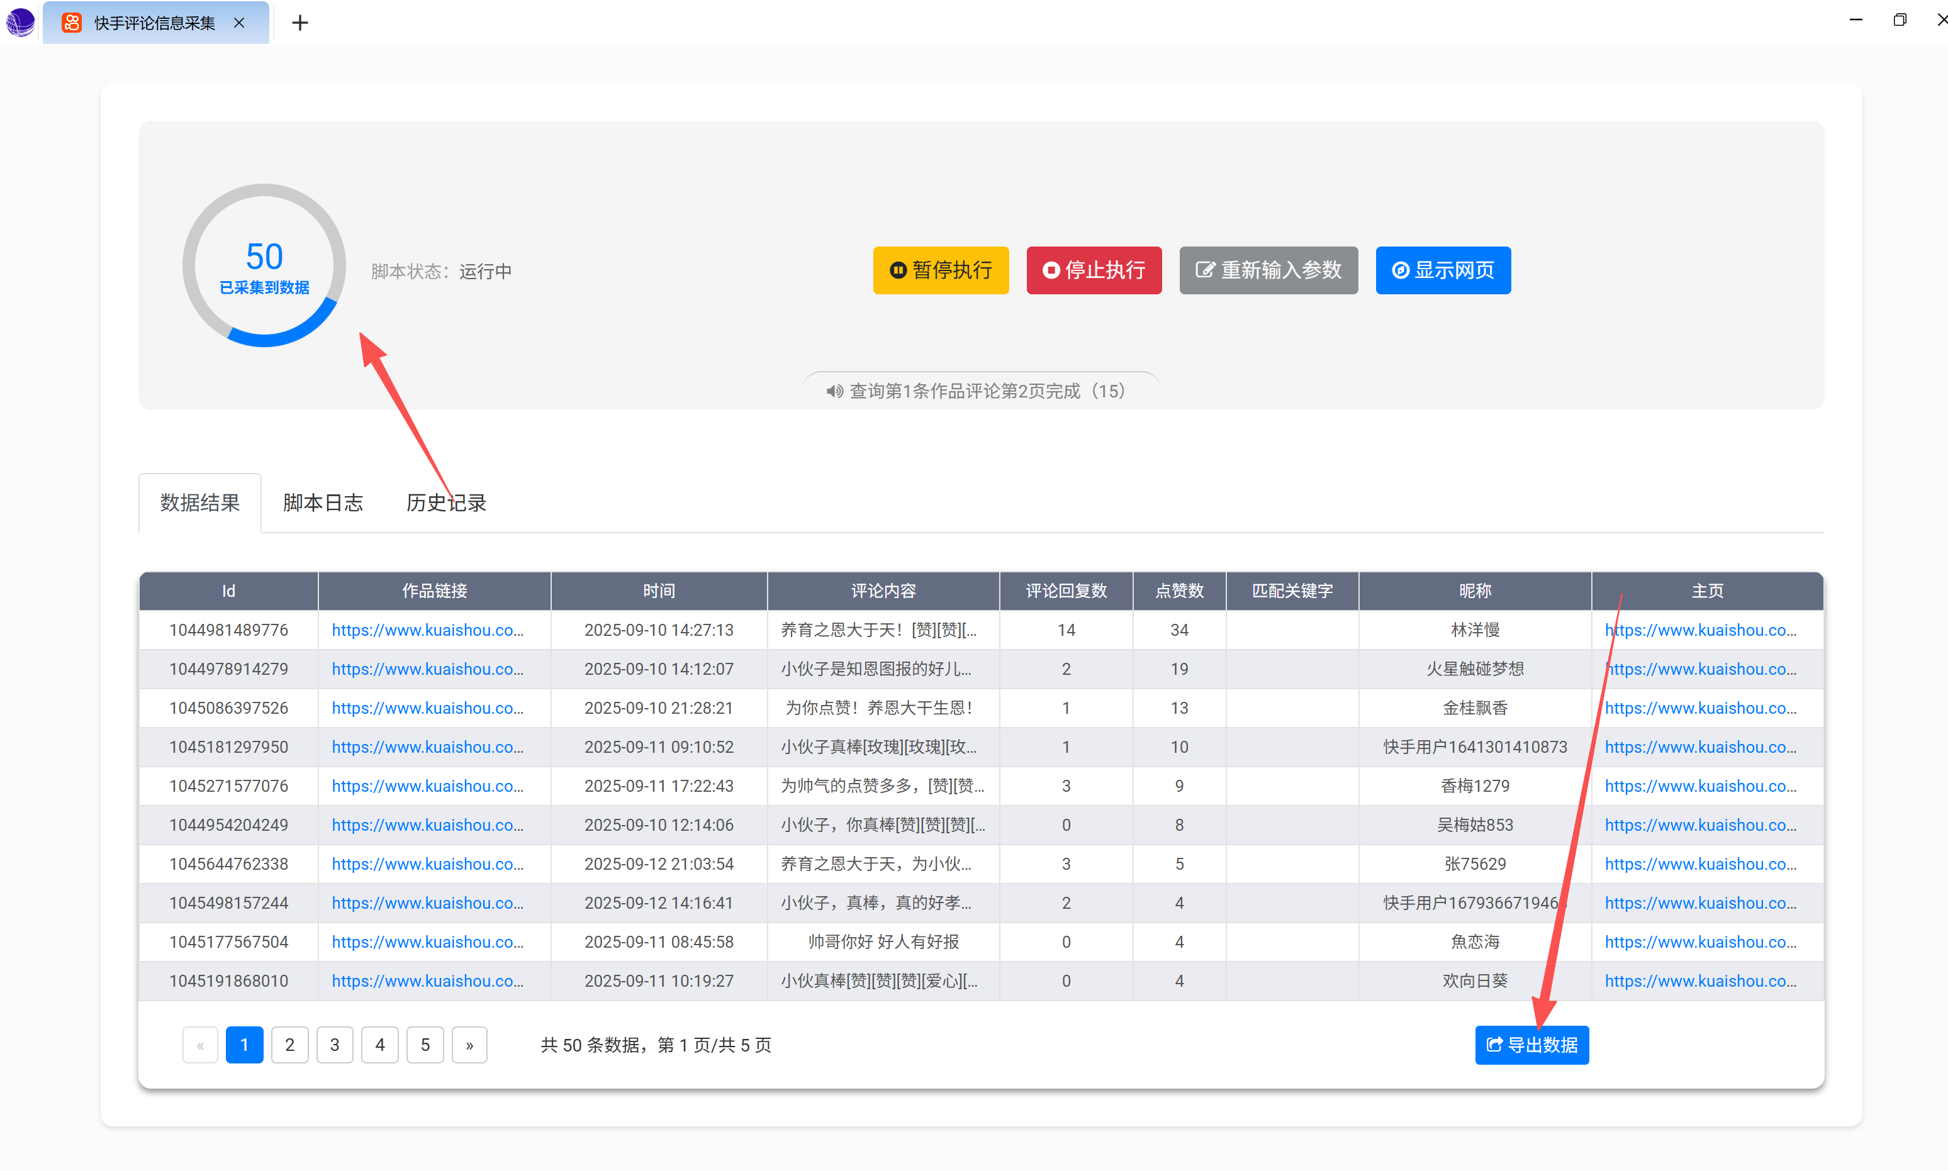Click the 暂停执行 pause button
Image resolution: width=1948 pixels, height=1171 pixels.
pos(941,270)
